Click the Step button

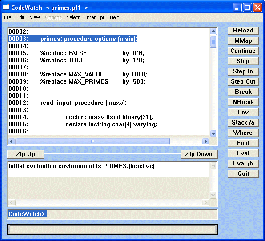click(243, 61)
